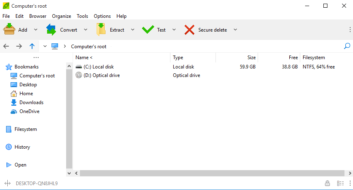Click the green Test checkmark icon
The width and height of the screenshot is (353, 190).
point(148,29)
